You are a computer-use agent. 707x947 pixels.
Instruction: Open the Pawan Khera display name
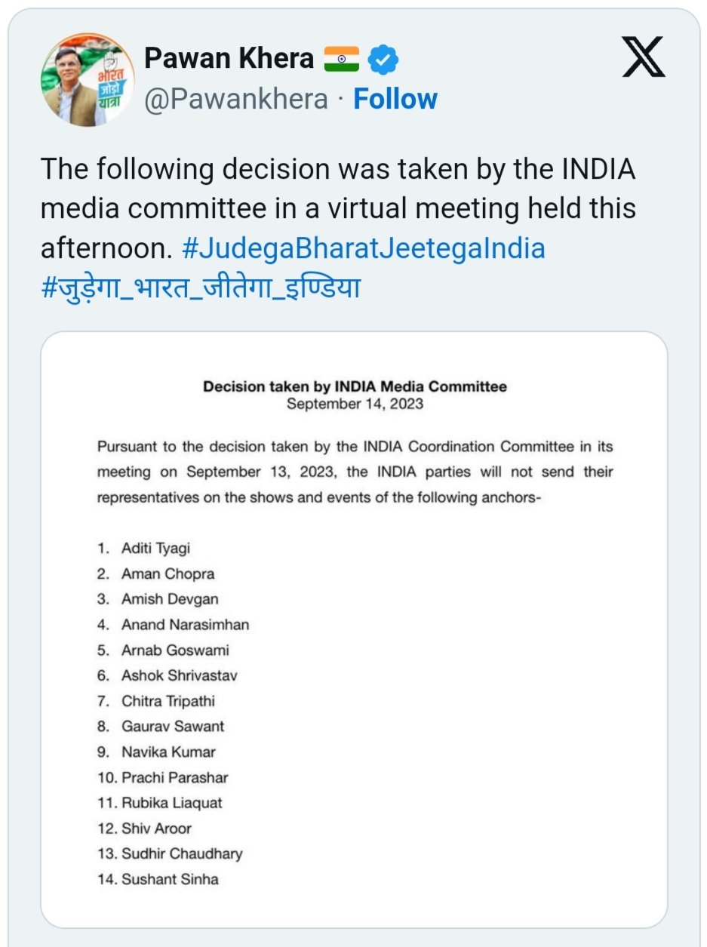229,57
